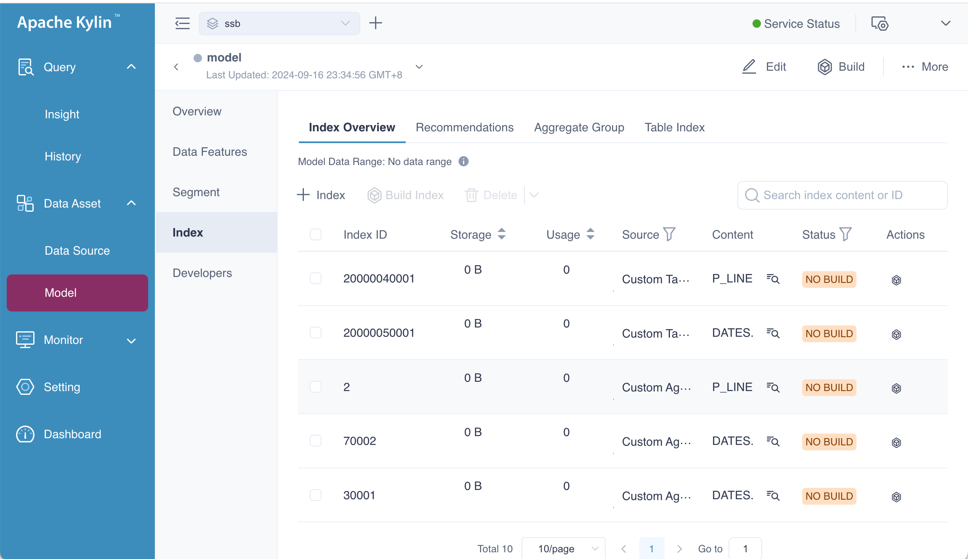View content details for index 20000040001
Image resolution: width=968 pixels, height=559 pixels.
pyautogui.click(x=773, y=279)
